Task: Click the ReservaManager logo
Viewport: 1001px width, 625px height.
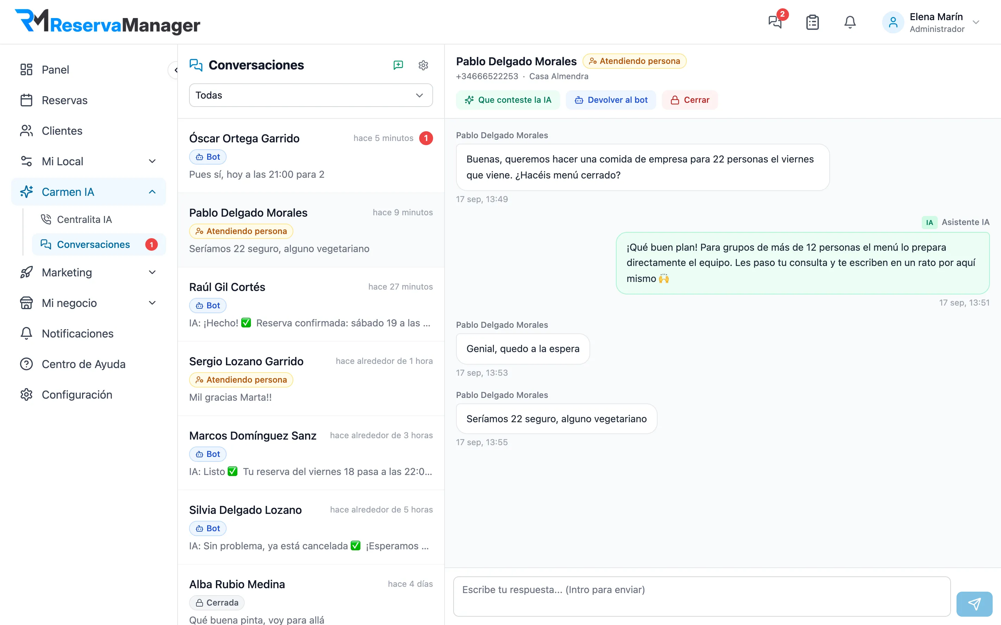Action: tap(107, 22)
